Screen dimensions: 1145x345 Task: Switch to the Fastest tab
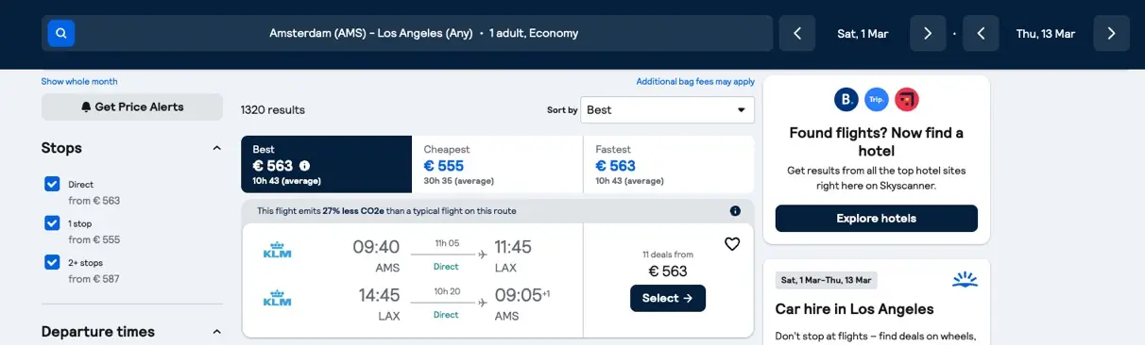(669, 164)
